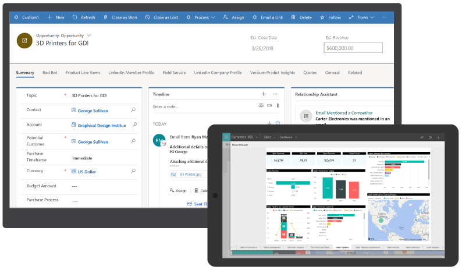Open app launcher waffle on tablet
Viewport: 462px width, 270px height.
(226, 137)
